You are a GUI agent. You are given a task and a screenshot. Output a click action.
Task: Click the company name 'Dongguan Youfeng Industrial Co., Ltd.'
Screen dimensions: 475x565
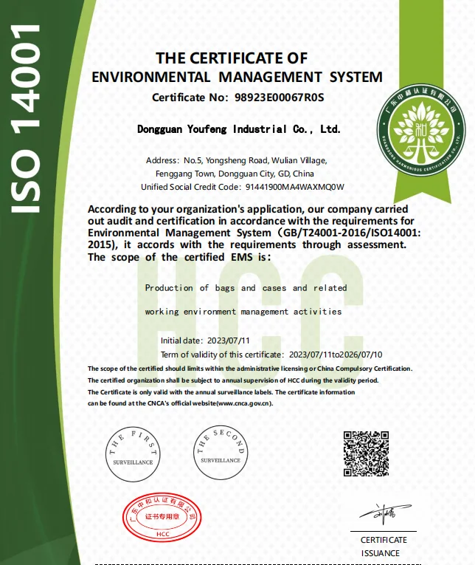pyautogui.click(x=238, y=129)
